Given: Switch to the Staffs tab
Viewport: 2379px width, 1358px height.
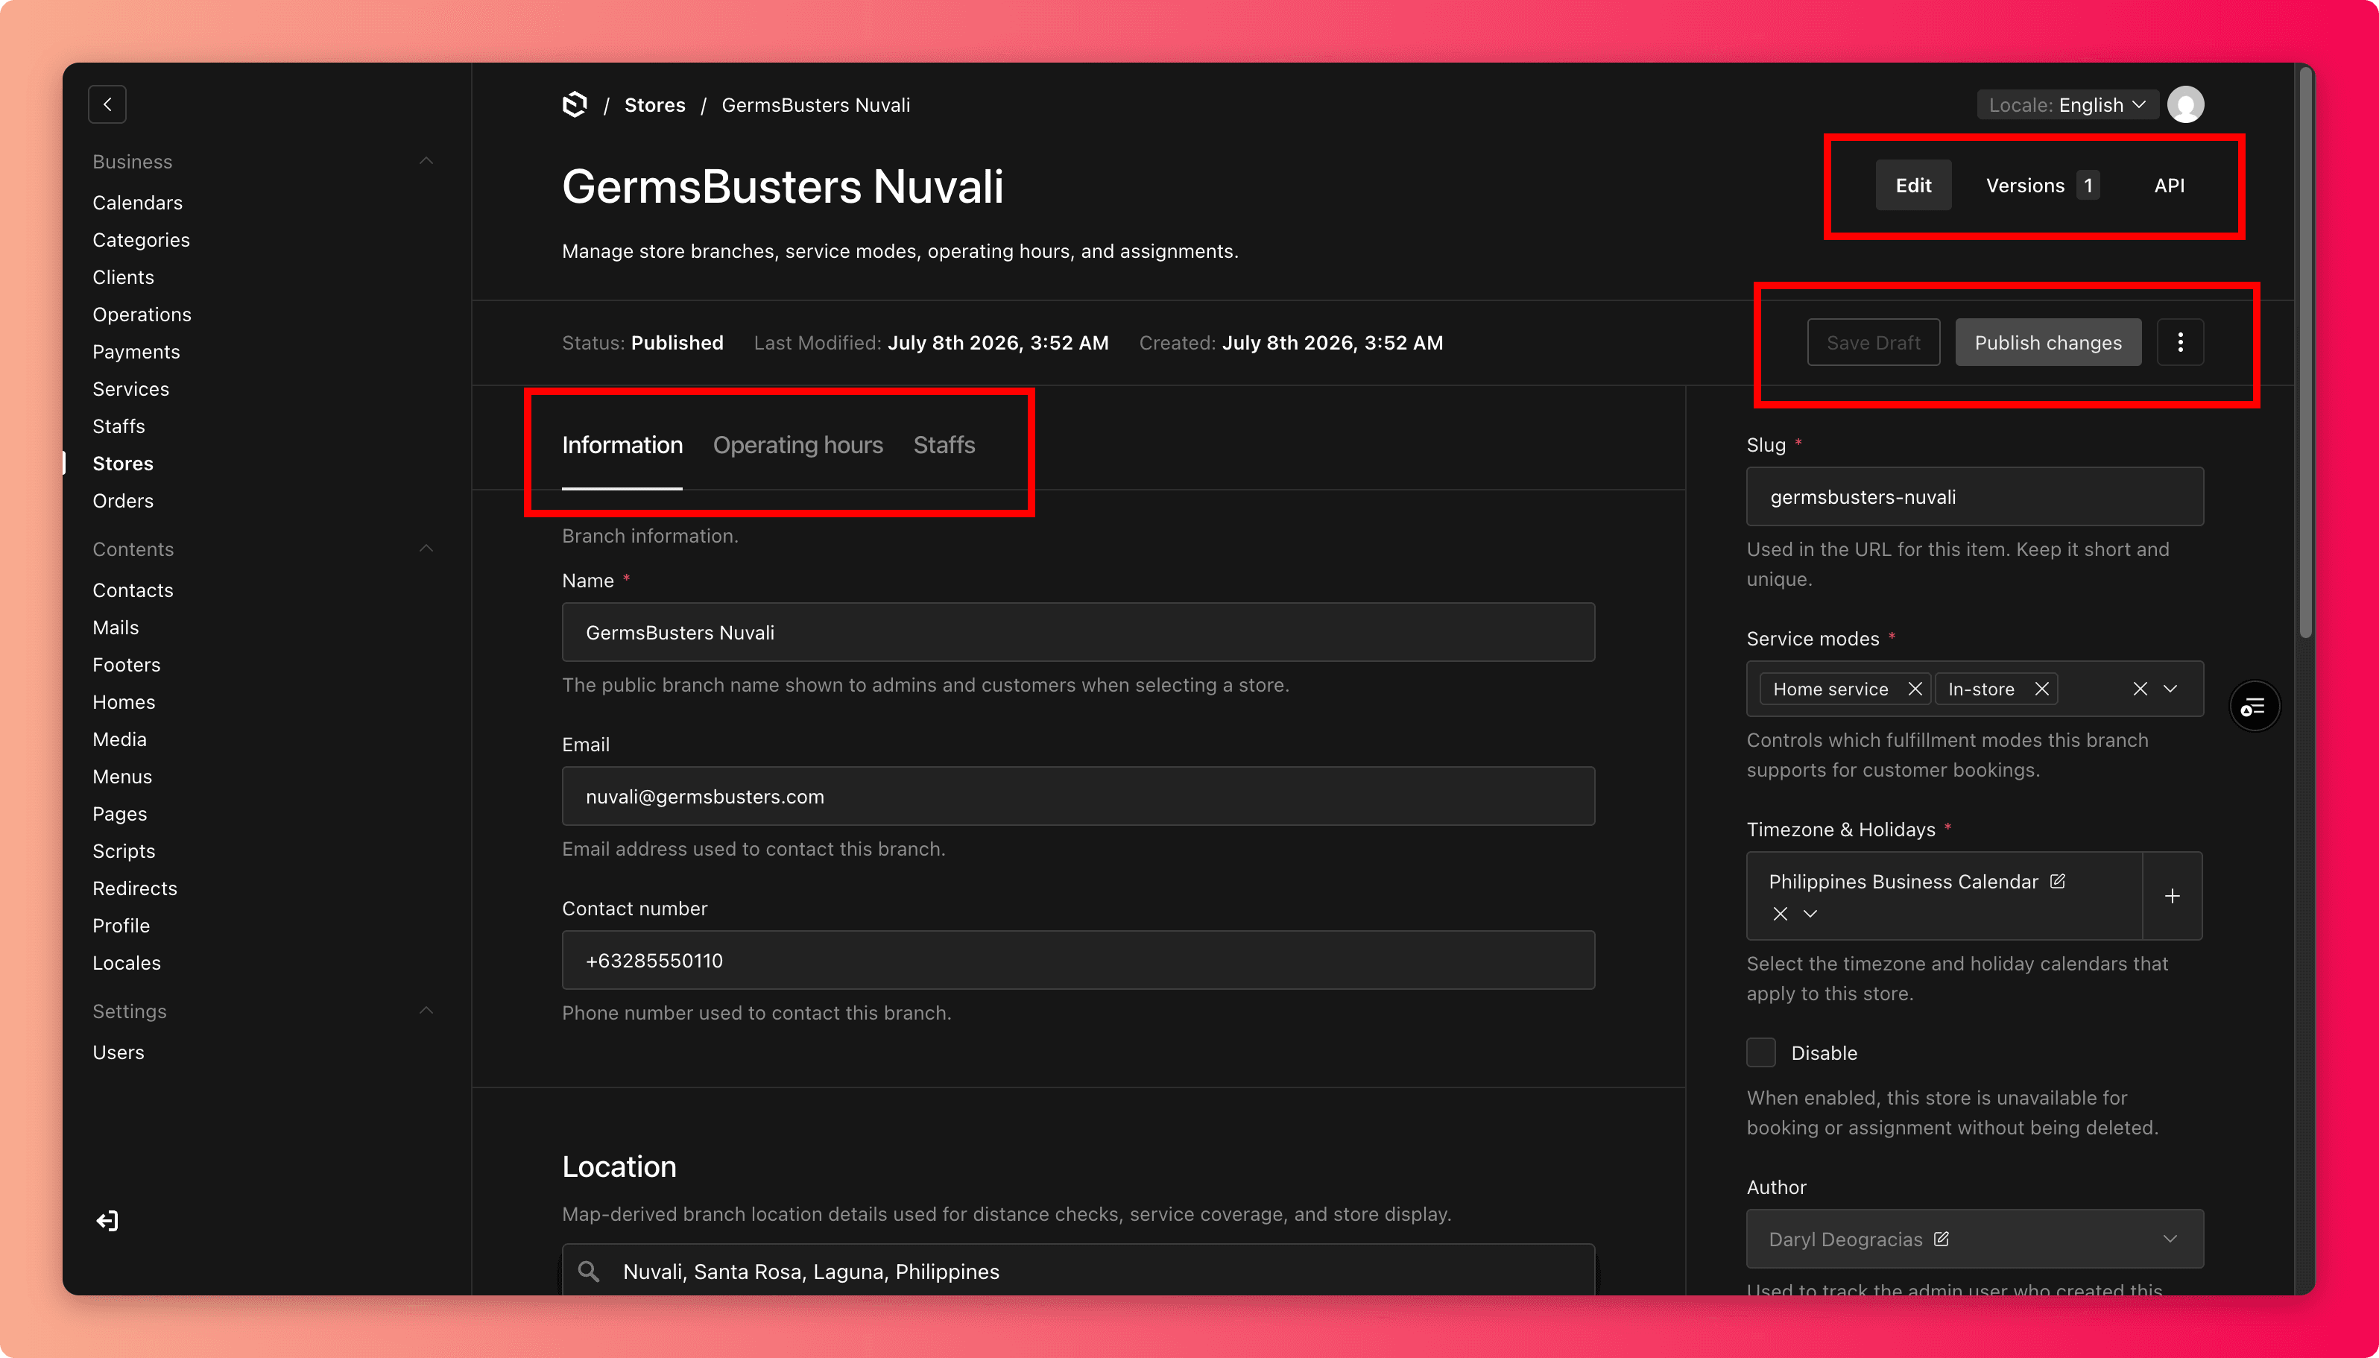Looking at the screenshot, I should [944, 445].
